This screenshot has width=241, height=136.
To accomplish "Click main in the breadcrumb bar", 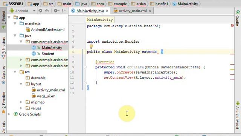I will point(67,4).
